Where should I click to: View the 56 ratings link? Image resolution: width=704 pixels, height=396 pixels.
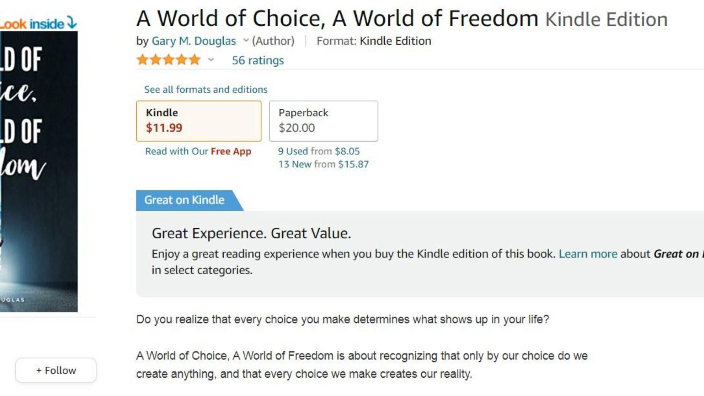coord(258,60)
